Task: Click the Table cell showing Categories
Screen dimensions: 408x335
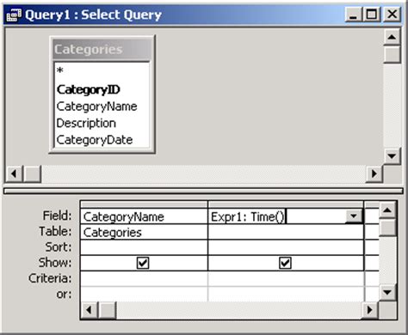Action: pyautogui.click(x=144, y=232)
